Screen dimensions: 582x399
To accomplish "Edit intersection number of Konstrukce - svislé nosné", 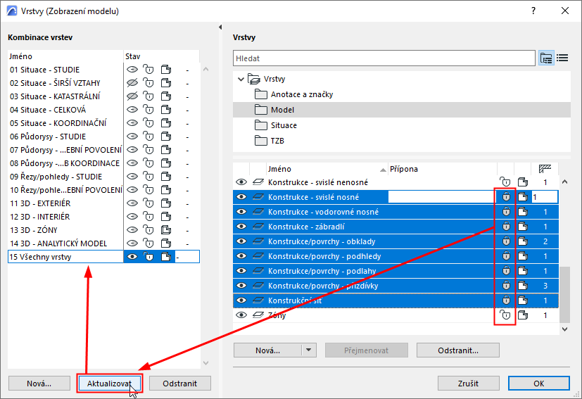I will (545, 197).
